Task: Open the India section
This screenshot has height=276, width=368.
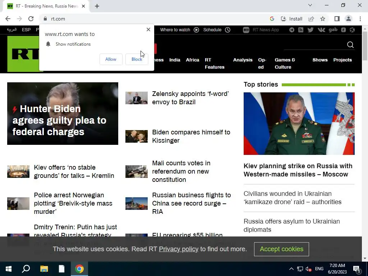Action: click(175, 60)
